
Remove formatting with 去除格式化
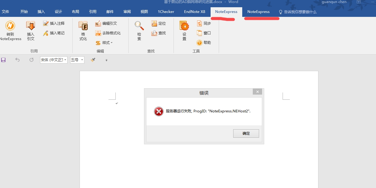(x=108, y=33)
